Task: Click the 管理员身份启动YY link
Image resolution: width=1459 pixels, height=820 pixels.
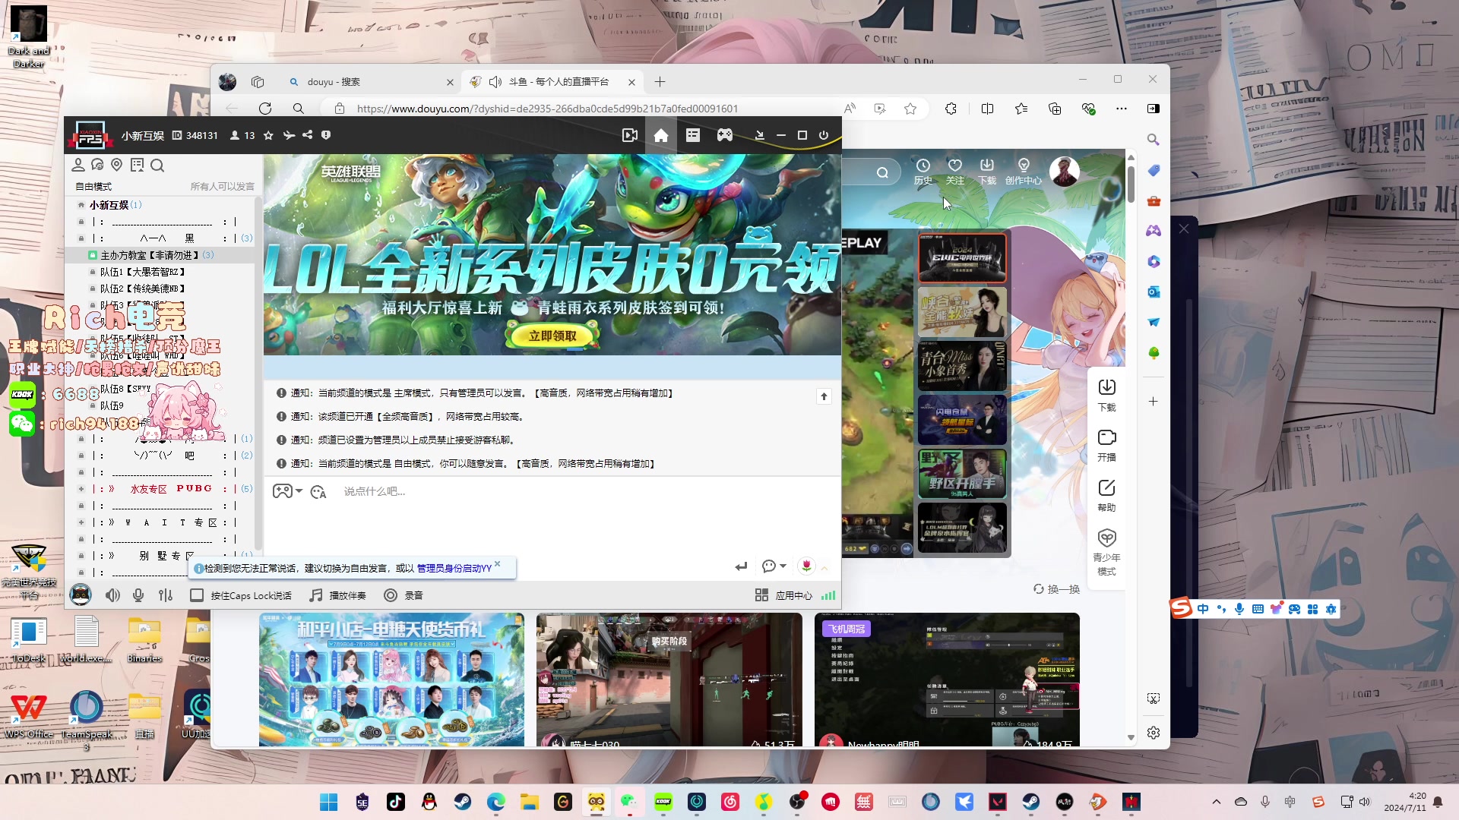Action: [451, 567]
